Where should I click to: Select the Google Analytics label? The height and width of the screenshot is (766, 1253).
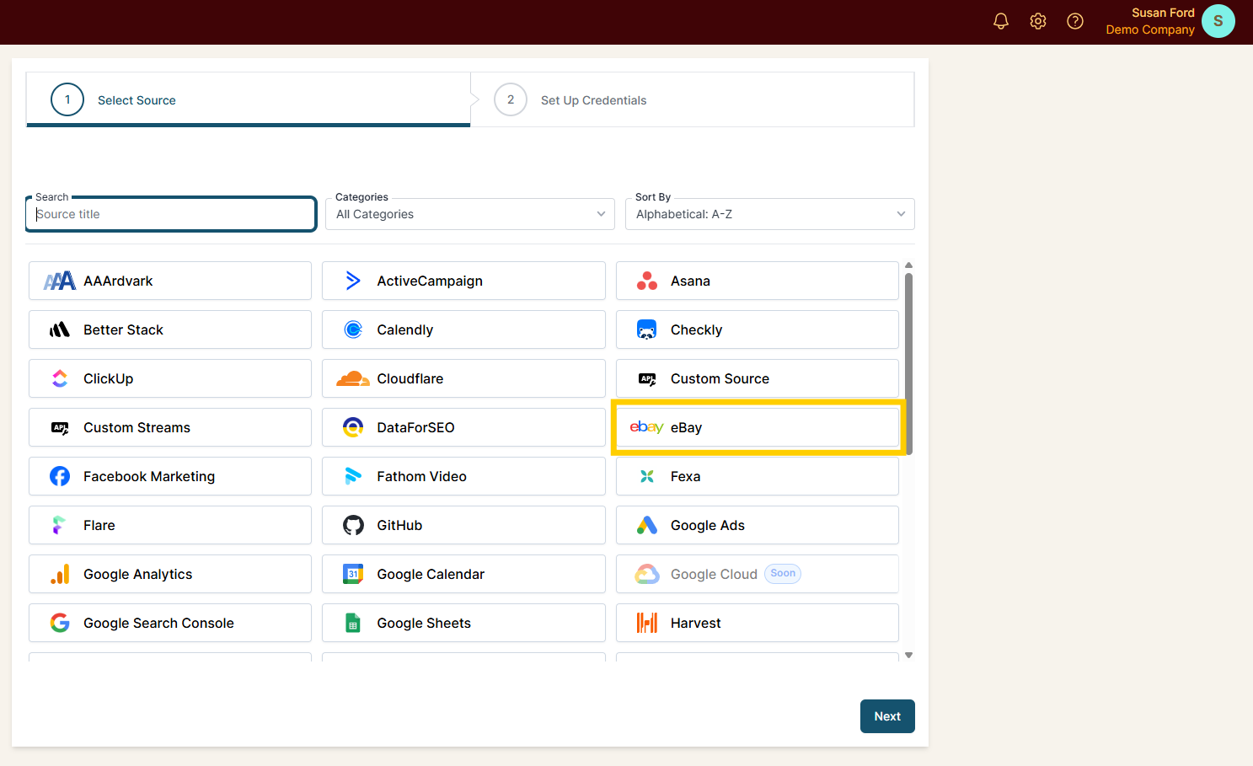click(x=137, y=574)
